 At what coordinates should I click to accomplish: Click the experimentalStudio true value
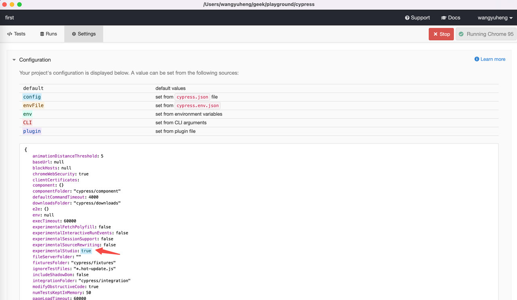86,251
